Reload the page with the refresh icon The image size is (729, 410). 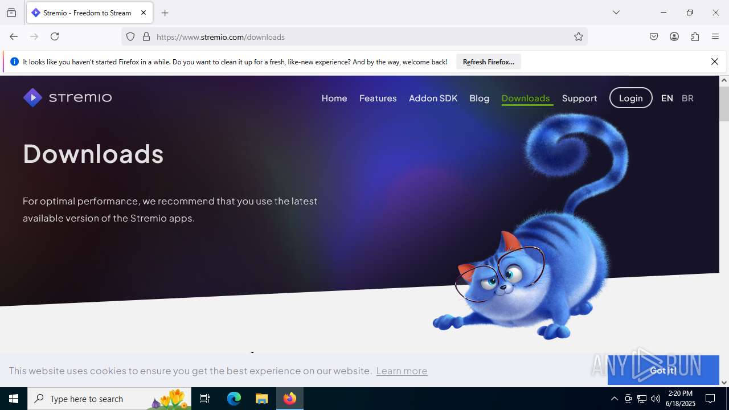(x=55, y=36)
